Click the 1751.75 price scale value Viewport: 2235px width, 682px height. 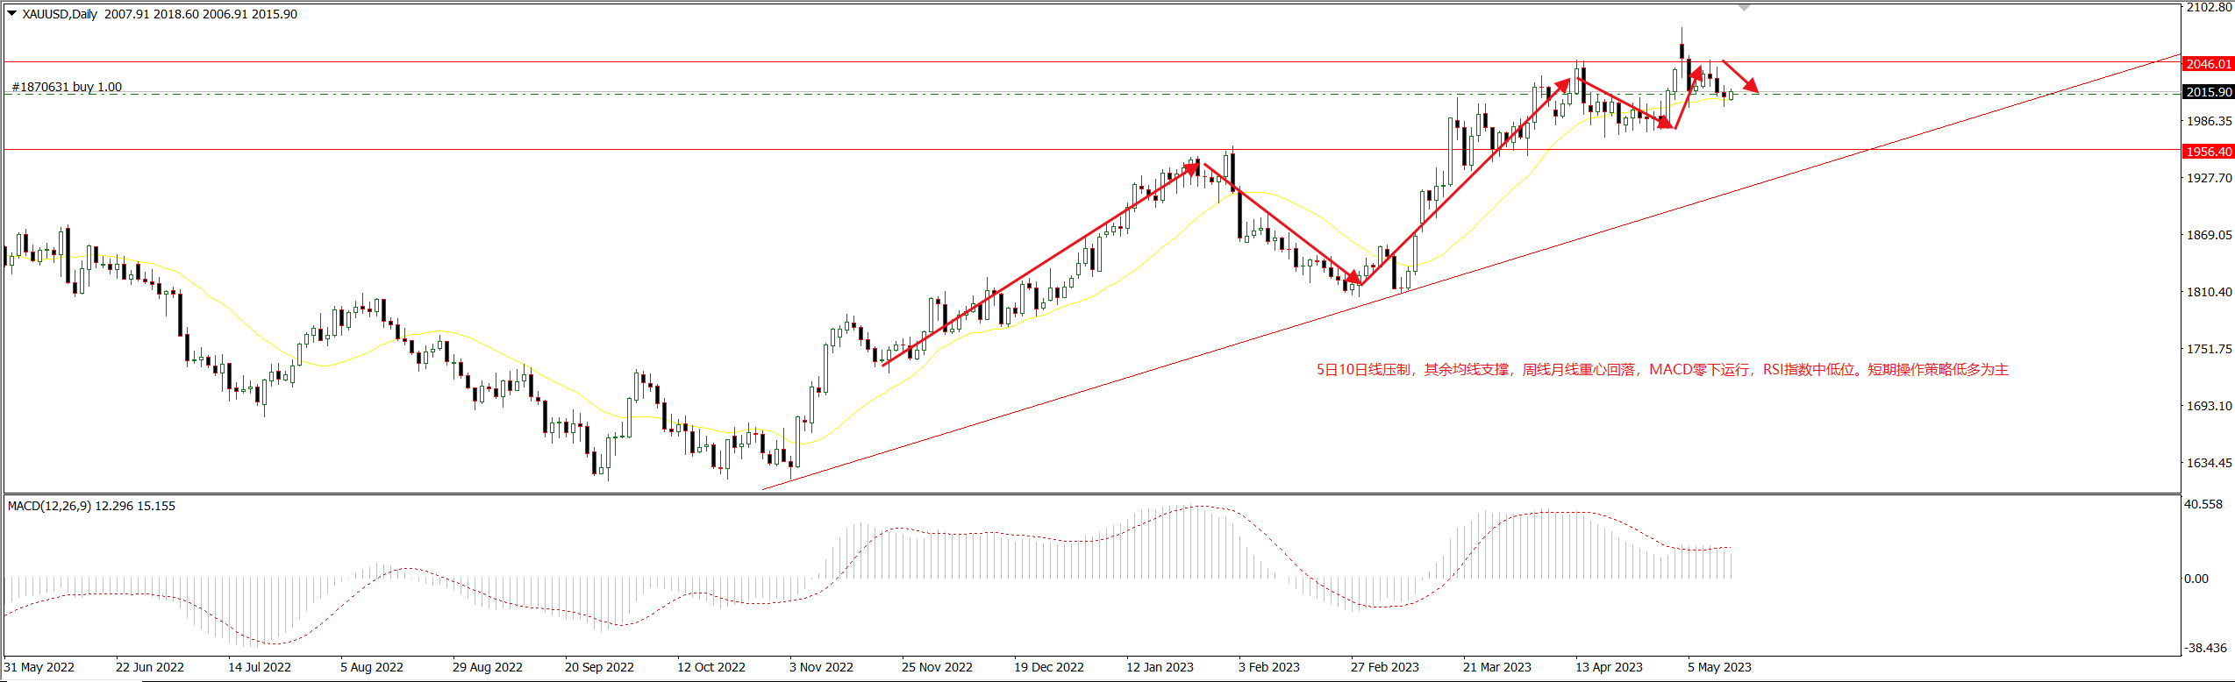point(2210,349)
